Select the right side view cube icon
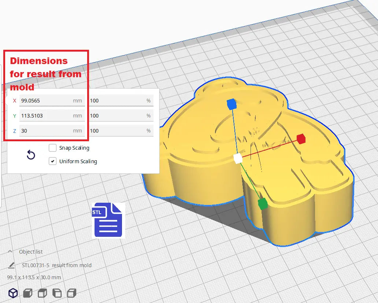This screenshot has height=303, width=378. 72,293
